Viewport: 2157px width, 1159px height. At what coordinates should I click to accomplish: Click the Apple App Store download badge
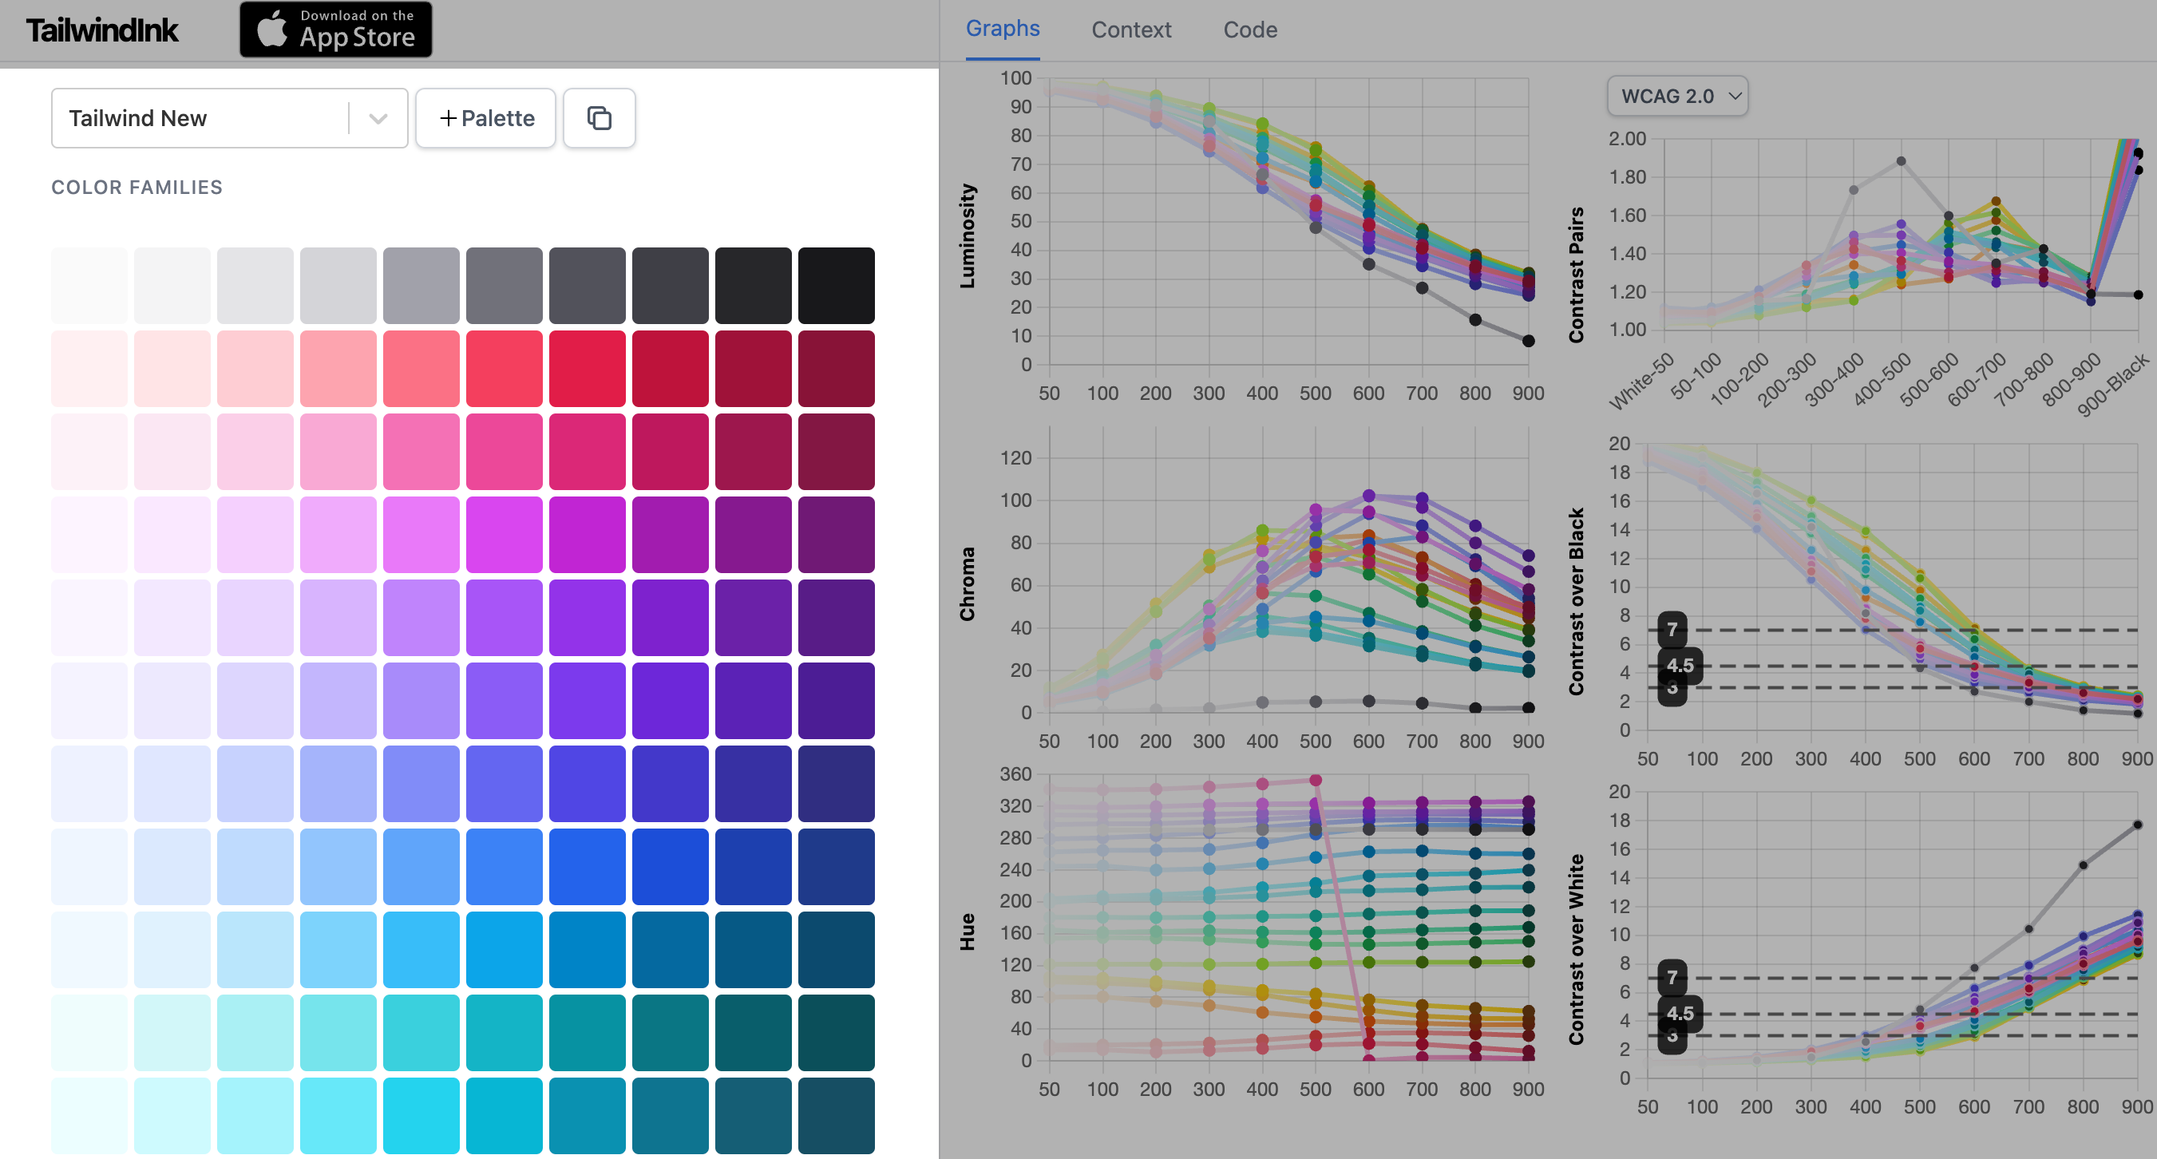click(336, 30)
